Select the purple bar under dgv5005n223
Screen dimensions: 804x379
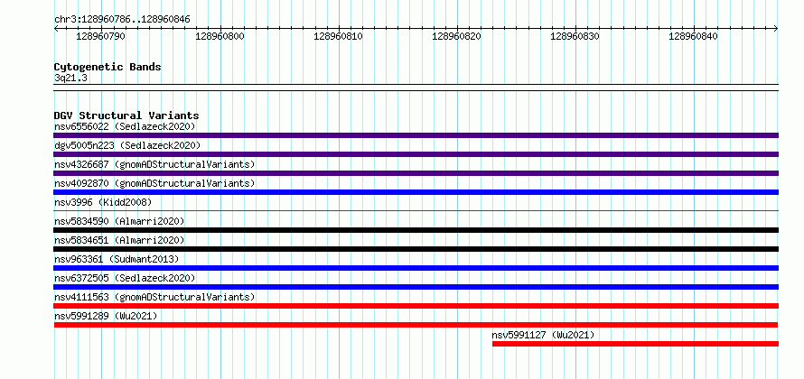[x=416, y=154]
